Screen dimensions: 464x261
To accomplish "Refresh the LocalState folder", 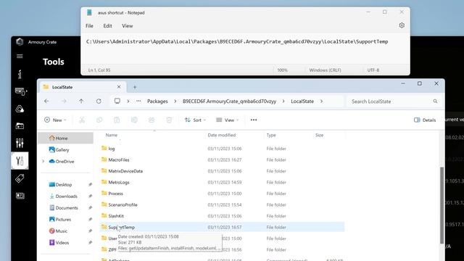I will [99, 101].
